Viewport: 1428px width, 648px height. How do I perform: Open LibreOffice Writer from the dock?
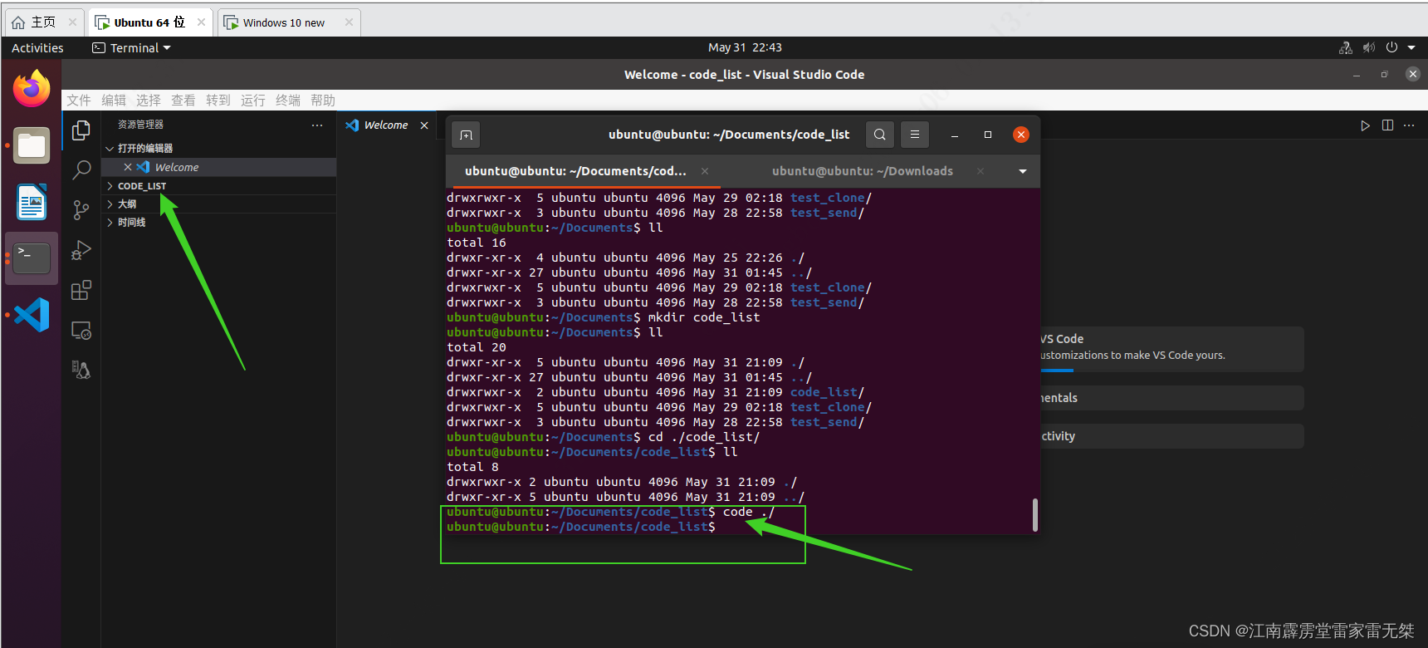[32, 202]
